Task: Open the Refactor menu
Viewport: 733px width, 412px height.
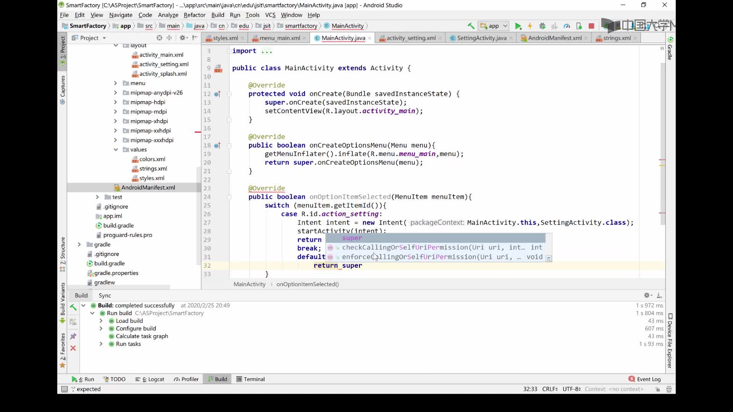Action: pyautogui.click(x=194, y=15)
